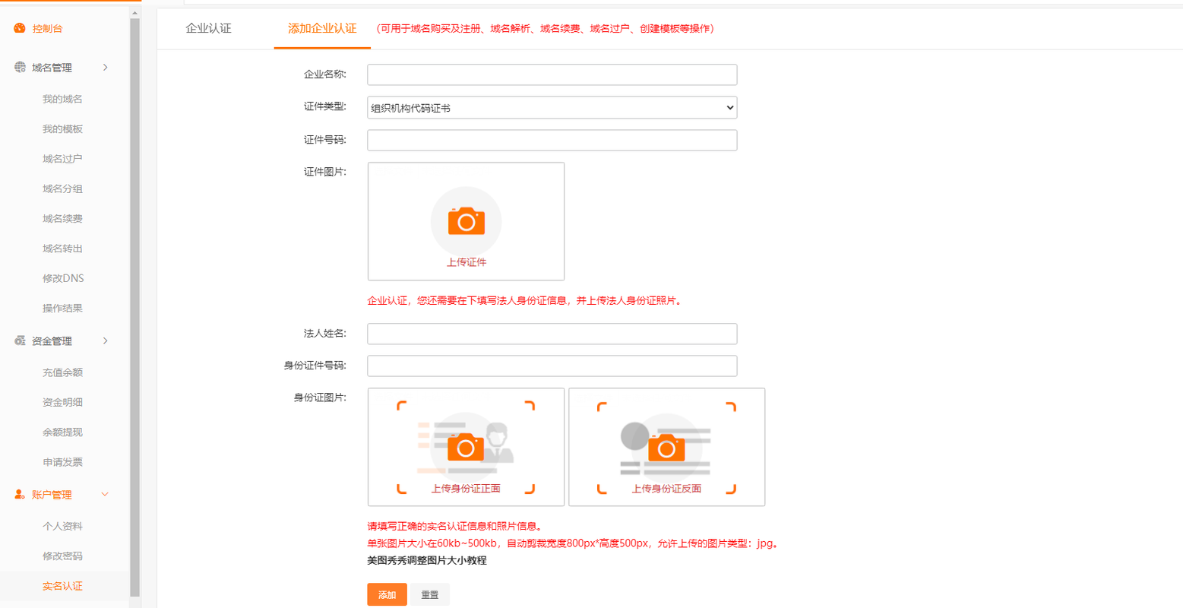Viewport: 1183px width, 608px height.
Task: Click the 上传身份证正面 label
Action: tap(466, 489)
